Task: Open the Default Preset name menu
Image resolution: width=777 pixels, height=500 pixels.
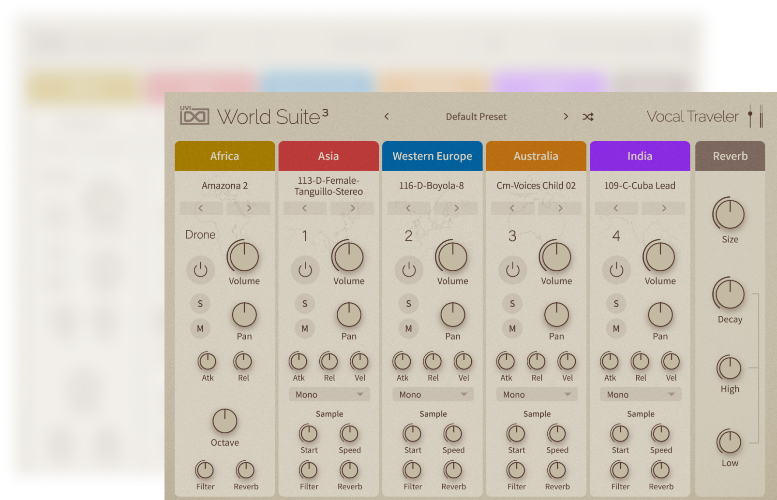Action: (x=476, y=117)
